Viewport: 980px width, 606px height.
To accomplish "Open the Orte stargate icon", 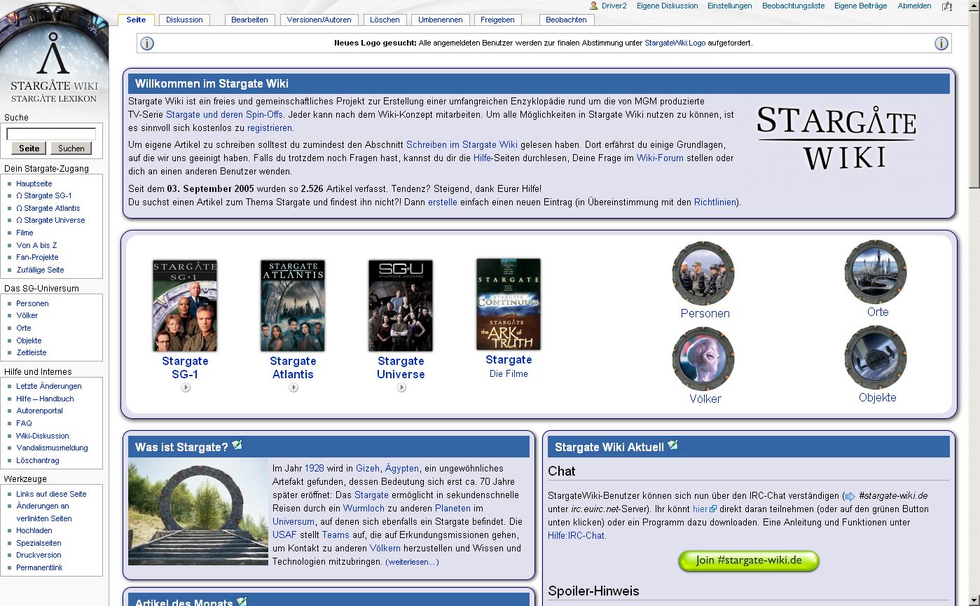I will click(876, 272).
